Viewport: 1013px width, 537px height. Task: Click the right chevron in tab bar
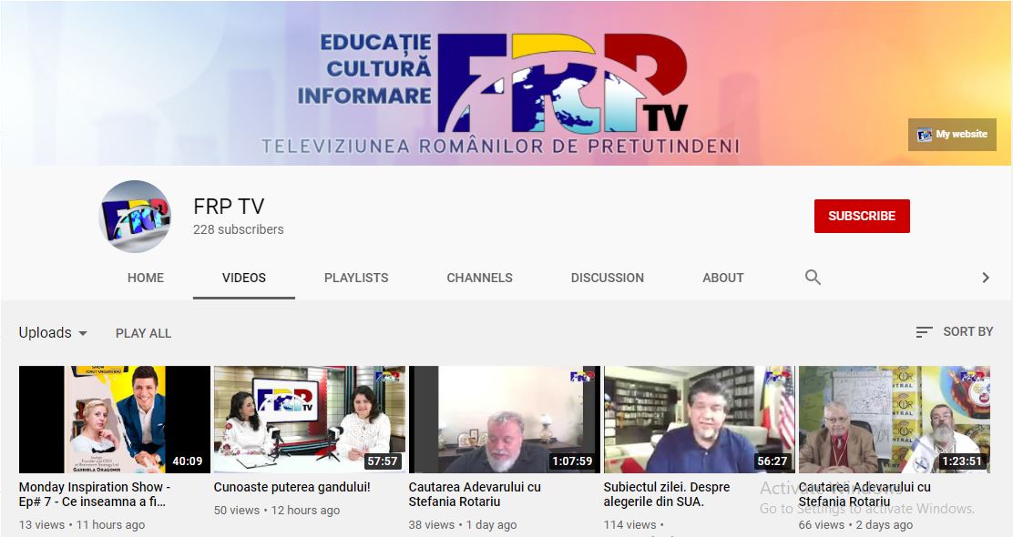coord(986,278)
